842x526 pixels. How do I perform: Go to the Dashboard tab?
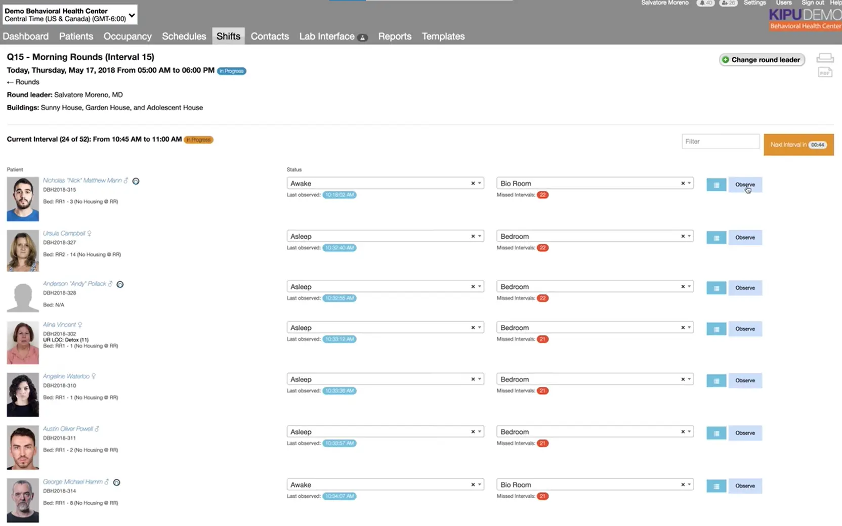pos(26,36)
